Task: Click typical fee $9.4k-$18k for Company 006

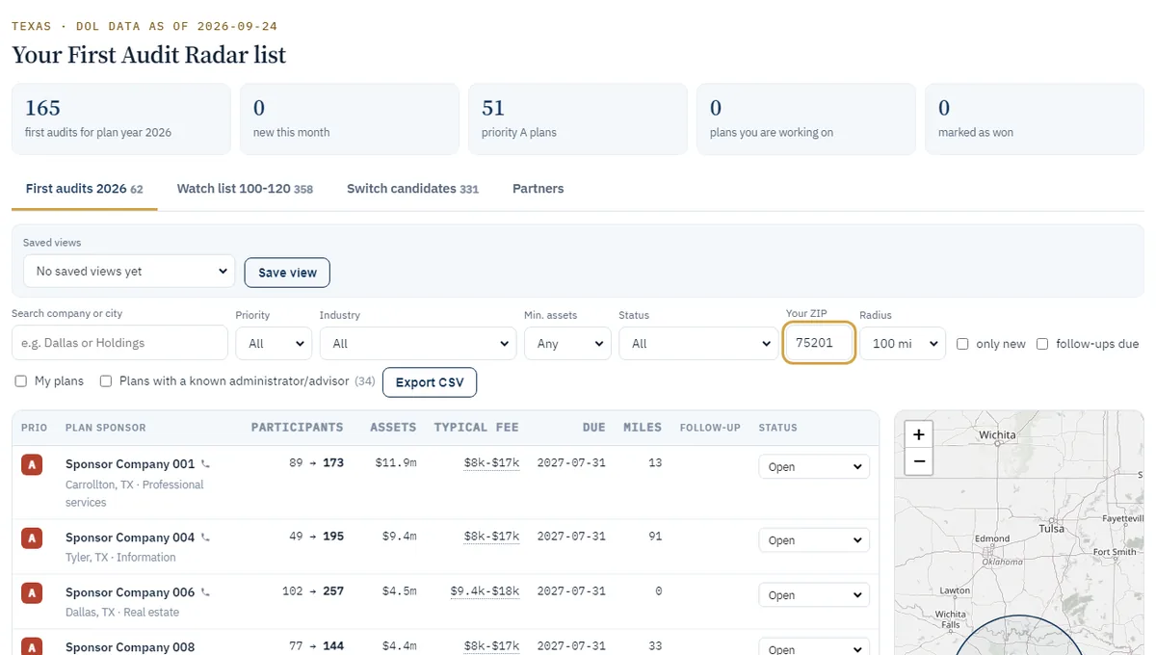Action: tap(485, 591)
